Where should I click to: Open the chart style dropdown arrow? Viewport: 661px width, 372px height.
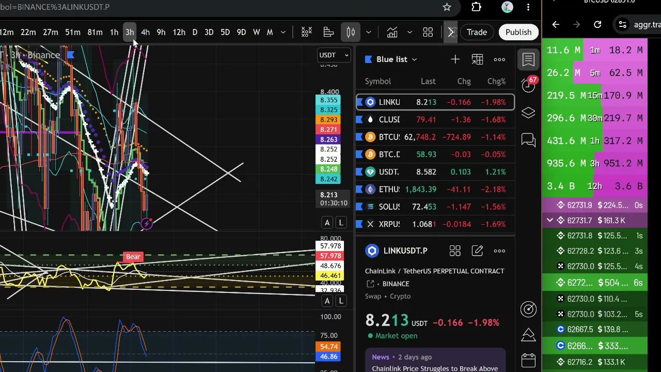[368, 32]
